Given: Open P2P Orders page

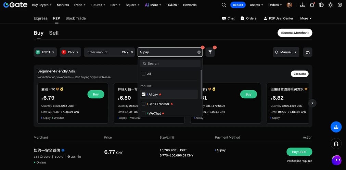Looking at the screenshot, I should (x=248, y=18).
